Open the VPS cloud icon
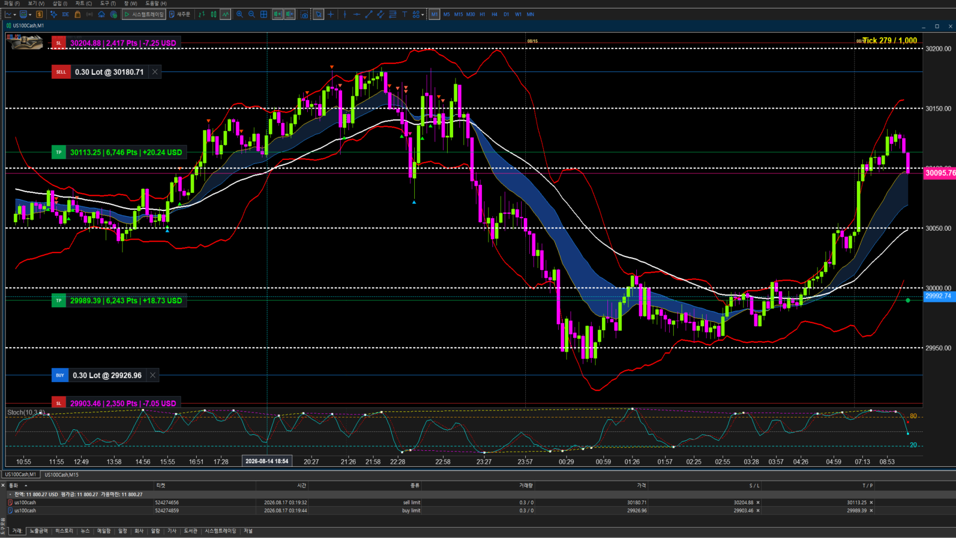 (x=102, y=14)
